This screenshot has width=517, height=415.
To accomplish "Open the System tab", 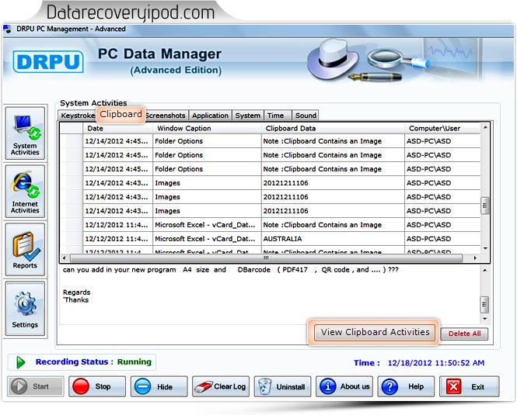I will pyautogui.click(x=248, y=116).
